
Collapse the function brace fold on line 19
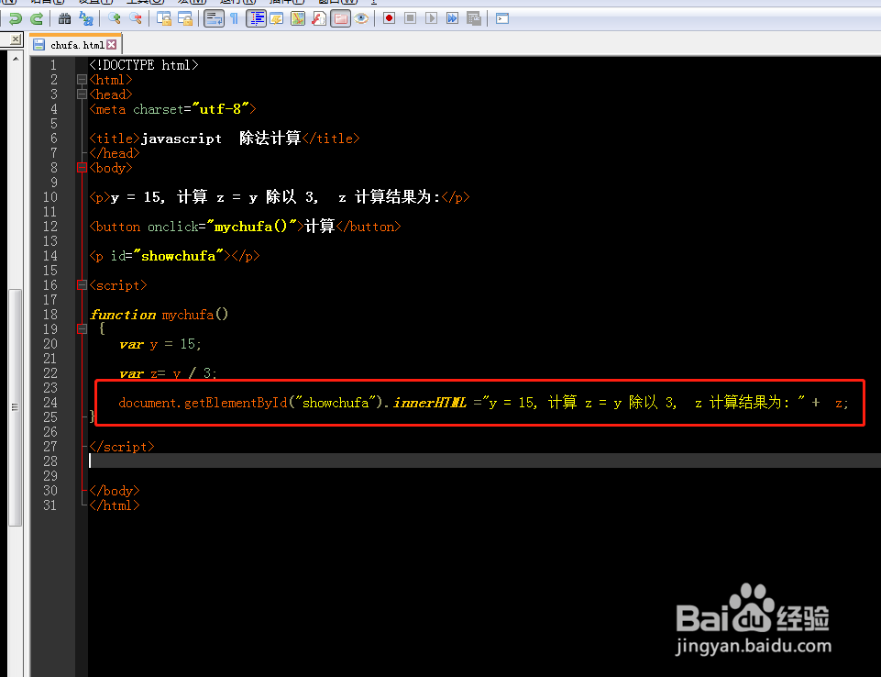click(82, 329)
